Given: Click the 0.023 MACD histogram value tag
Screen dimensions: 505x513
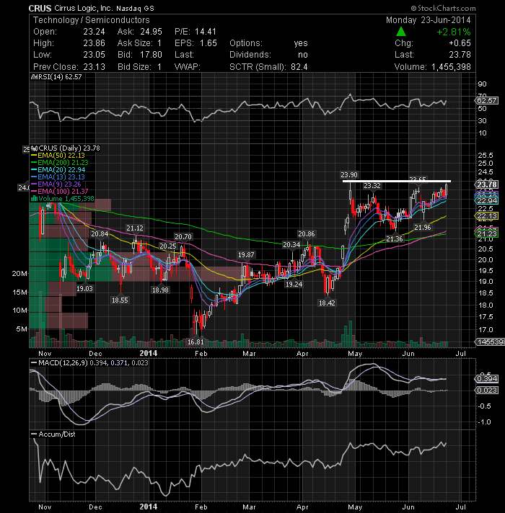Looking at the screenshot, I should pyautogui.click(x=487, y=390).
